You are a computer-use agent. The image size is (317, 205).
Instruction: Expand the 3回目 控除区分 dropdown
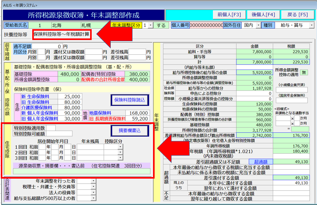120,158
